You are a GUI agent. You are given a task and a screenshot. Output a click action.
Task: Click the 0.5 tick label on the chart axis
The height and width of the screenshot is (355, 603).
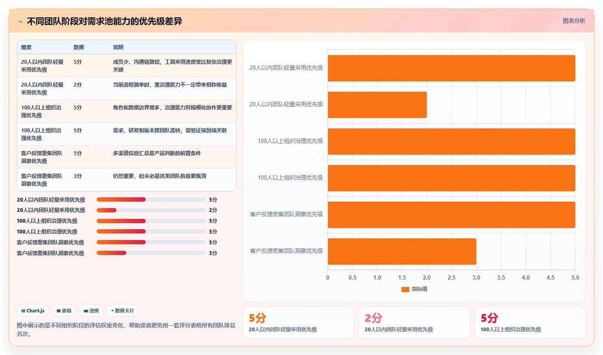pos(353,278)
